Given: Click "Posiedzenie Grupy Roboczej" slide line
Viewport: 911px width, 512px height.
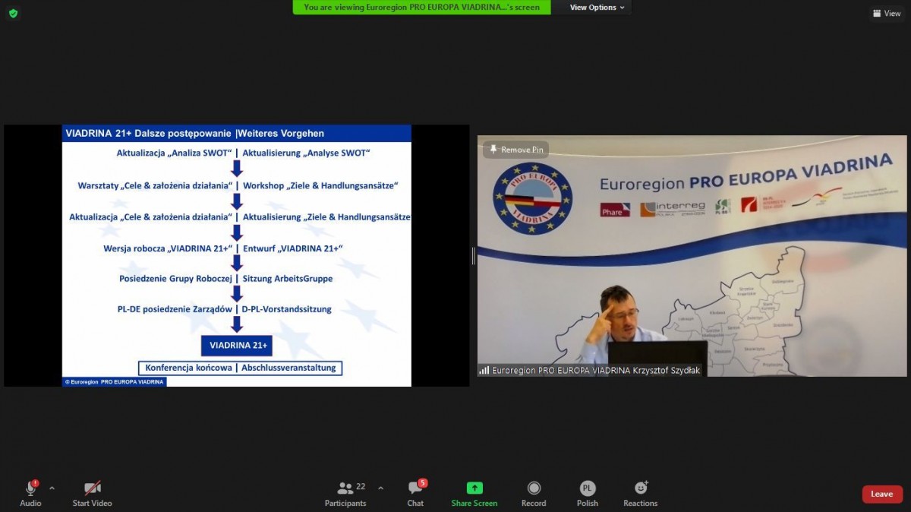Looking at the screenshot, I should click(175, 279).
